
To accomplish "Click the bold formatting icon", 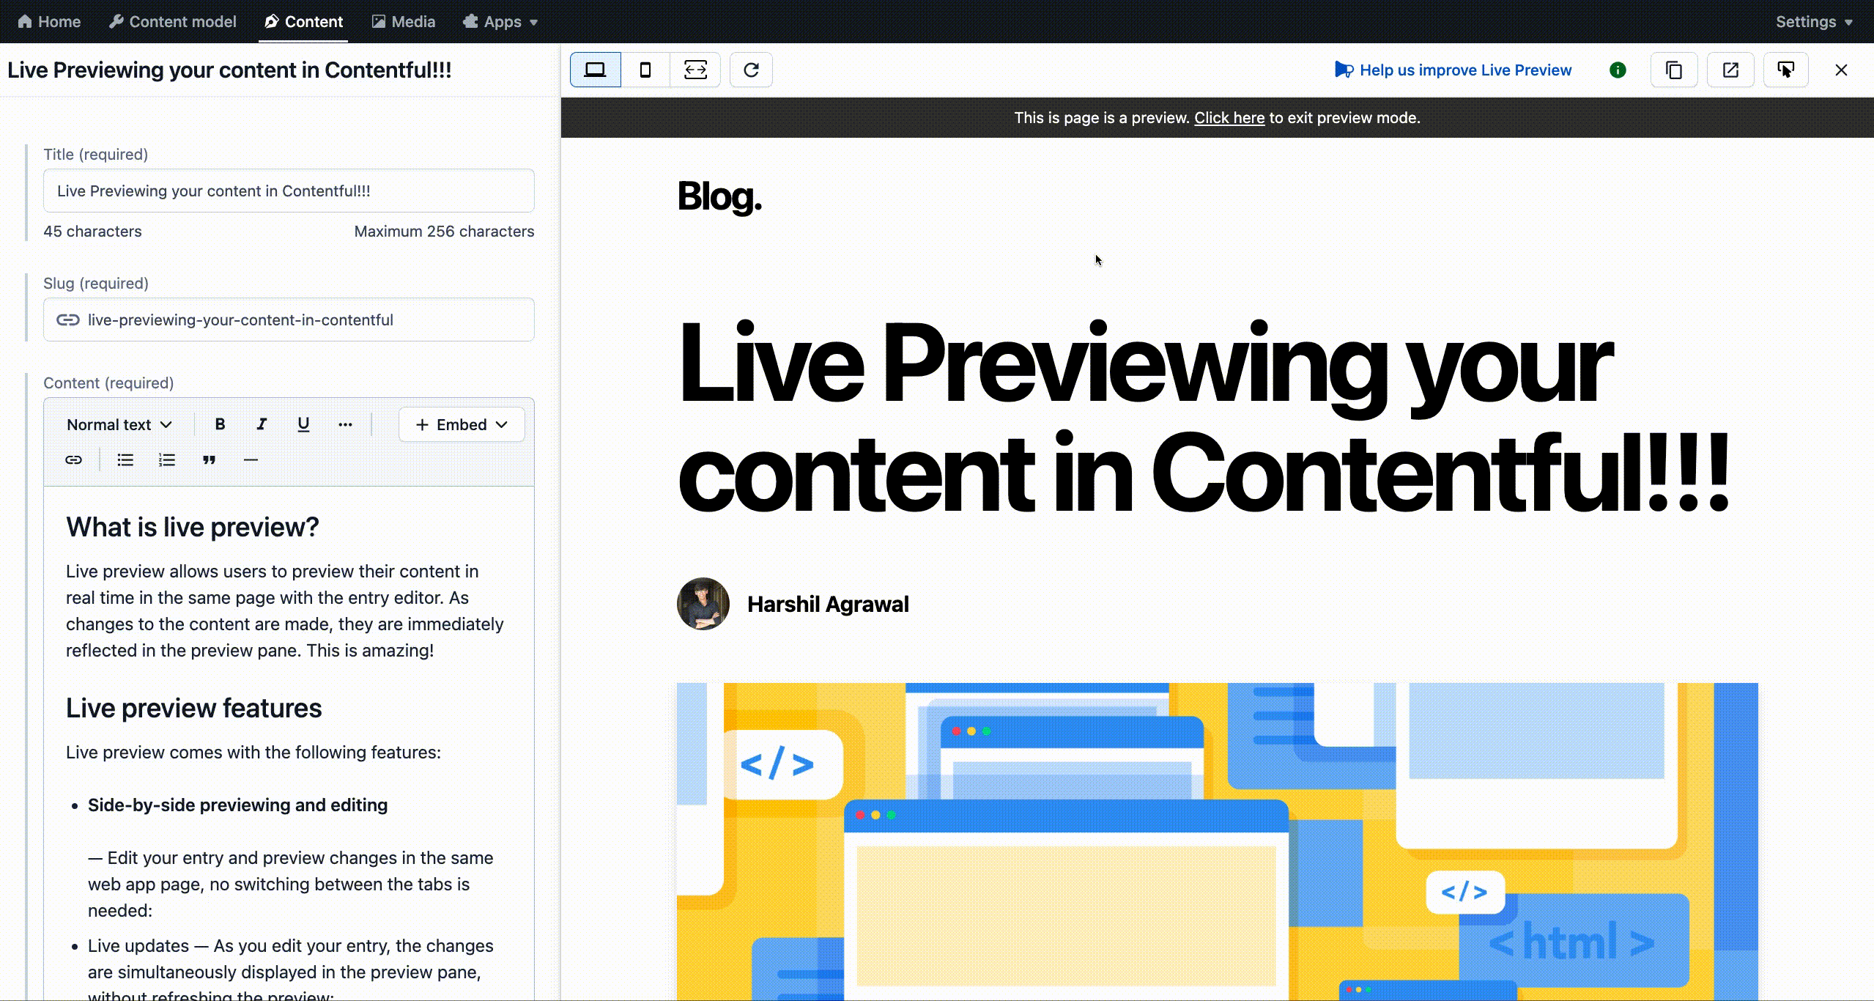I will pyautogui.click(x=219, y=424).
